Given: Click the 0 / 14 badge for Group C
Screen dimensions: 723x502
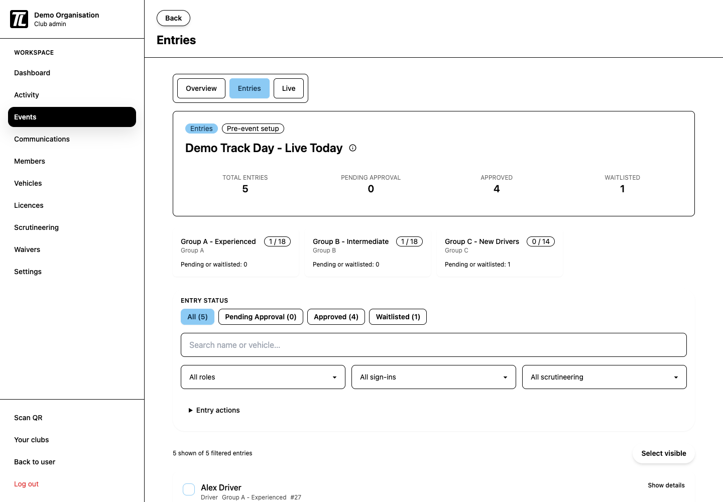Looking at the screenshot, I should coord(541,241).
